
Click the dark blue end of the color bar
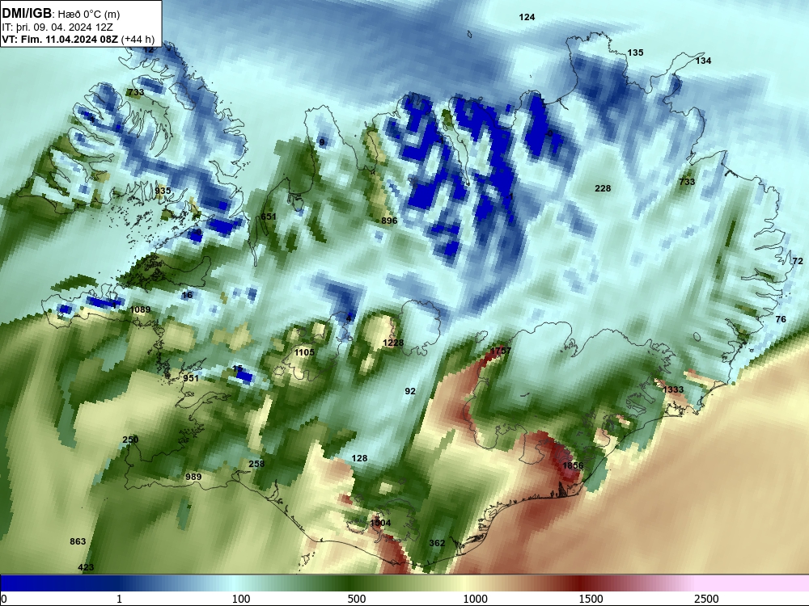point(31,583)
